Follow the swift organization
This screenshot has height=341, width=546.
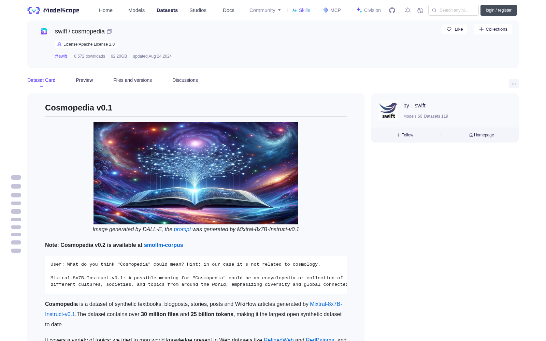(x=405, y=135)
